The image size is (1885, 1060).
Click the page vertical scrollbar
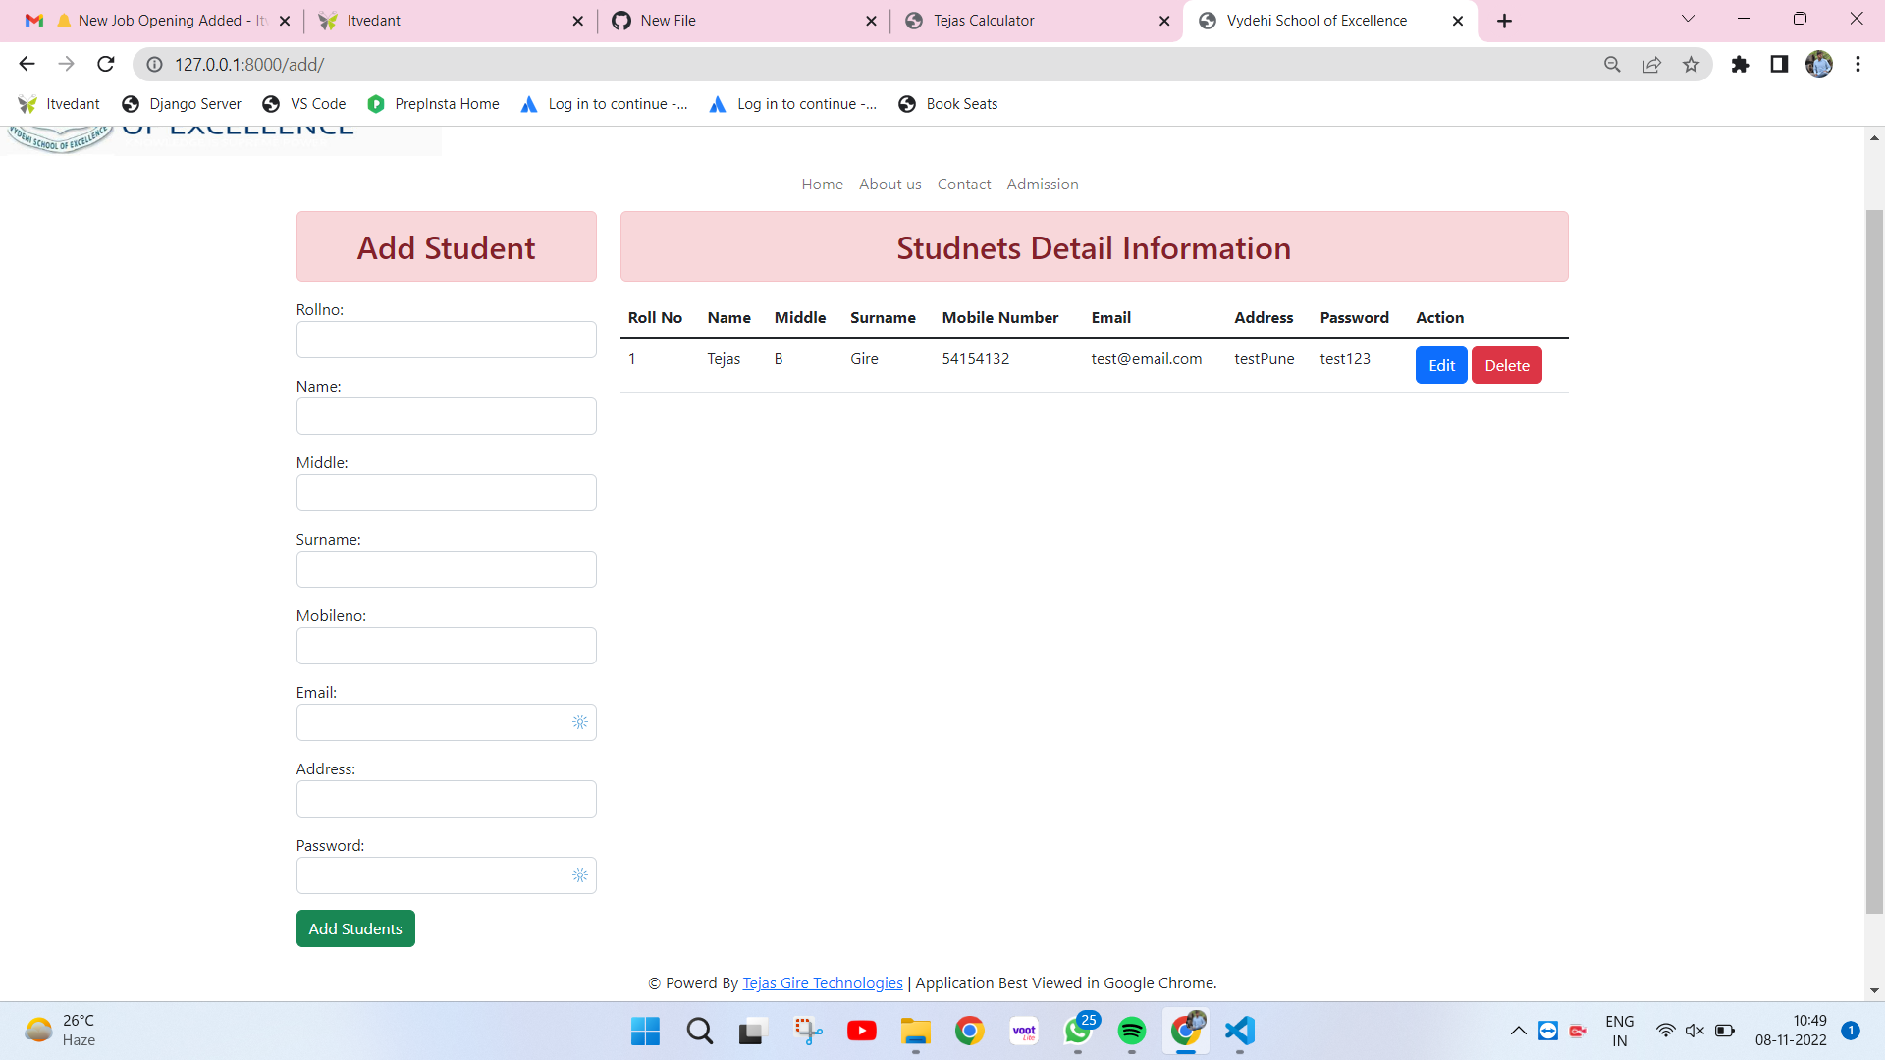(1874, 559)
